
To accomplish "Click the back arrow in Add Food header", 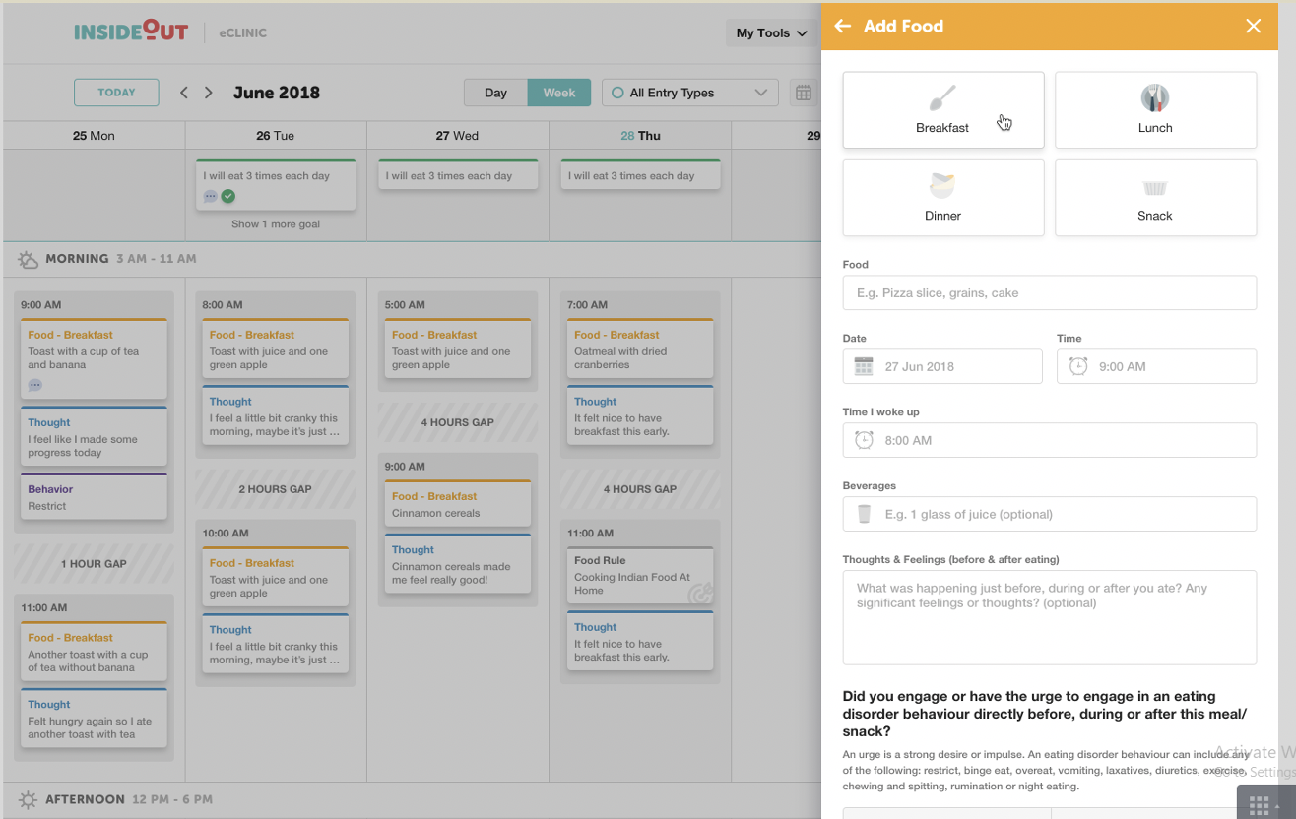I will tap(842, 27).
